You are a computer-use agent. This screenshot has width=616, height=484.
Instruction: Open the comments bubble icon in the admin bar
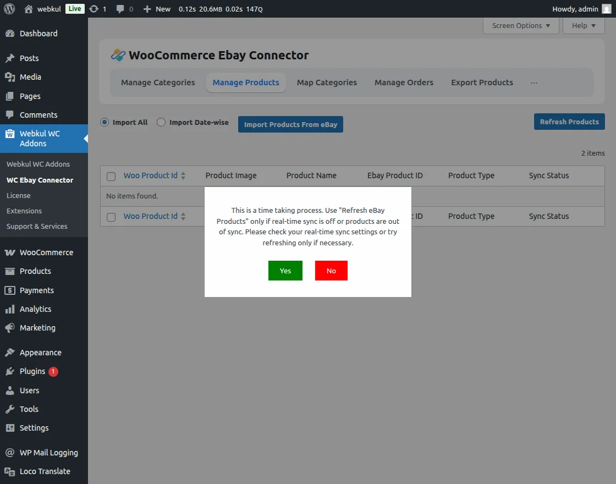point(120,9)
